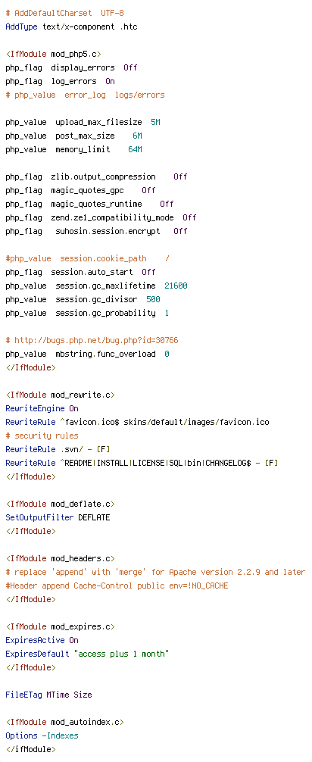The height and width of the screenshot is (762, 312).
Task: Click the Options -Indexes directive
Action: [42, 734]
